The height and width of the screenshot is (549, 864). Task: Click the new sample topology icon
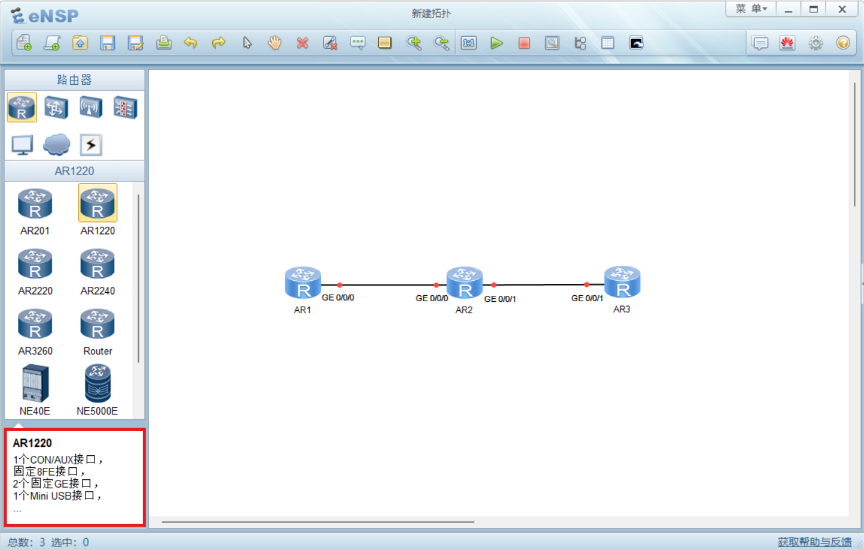pyautogui.click(x=52, y=43)
